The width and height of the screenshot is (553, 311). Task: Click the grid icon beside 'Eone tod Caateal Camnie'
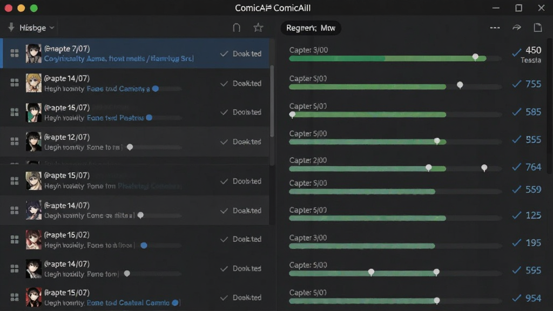coord(15,298)
